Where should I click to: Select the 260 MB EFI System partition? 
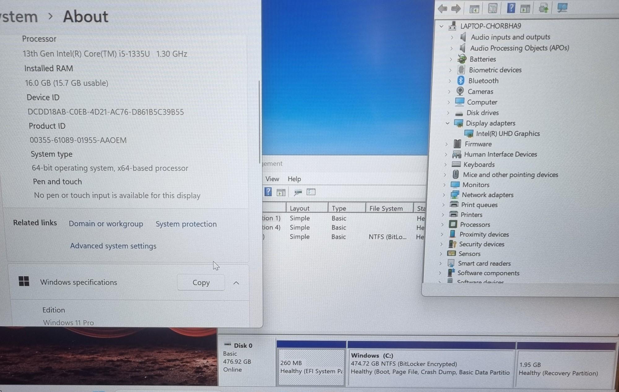click(311, 367)
